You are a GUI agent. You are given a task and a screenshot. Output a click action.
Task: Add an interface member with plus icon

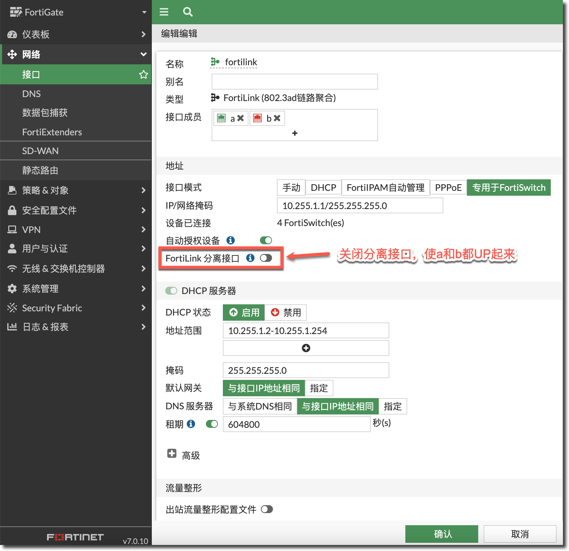pos(295,133)
